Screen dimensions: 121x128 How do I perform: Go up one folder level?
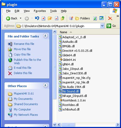(63, 18)
